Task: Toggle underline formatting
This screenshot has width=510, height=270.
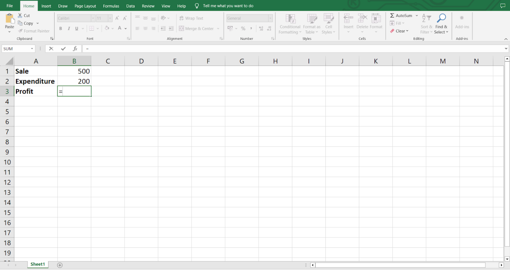Action: click(x=76, y=29)
